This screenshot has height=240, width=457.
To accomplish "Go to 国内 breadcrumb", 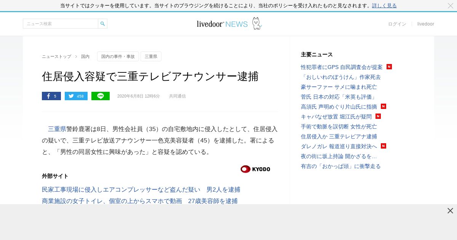I will (85, 56).
